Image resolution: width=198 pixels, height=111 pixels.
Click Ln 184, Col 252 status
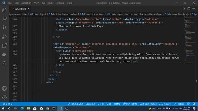point(75,104)
